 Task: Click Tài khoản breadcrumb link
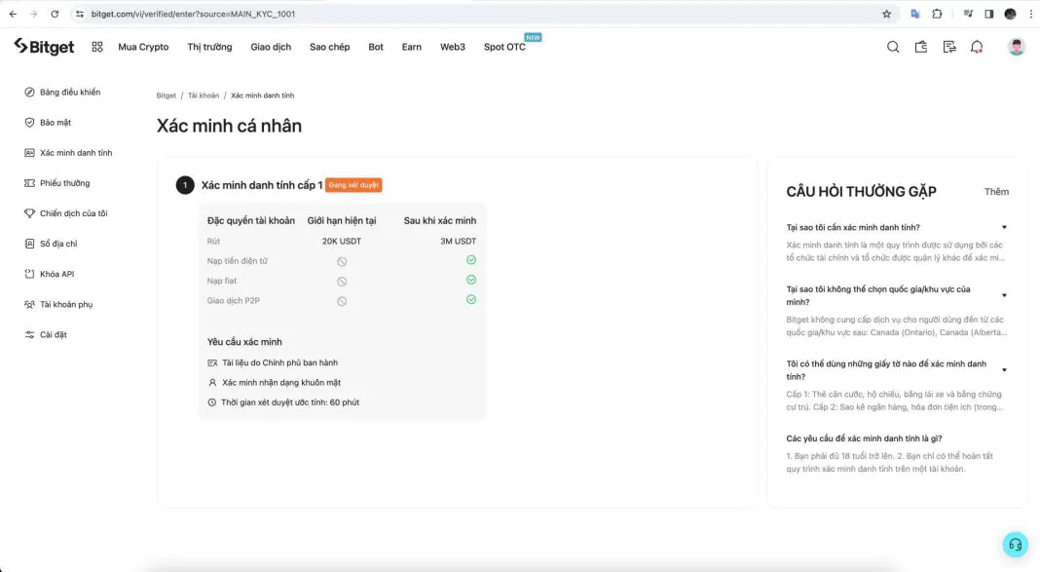(x=203, y=95)
